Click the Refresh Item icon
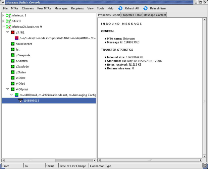Screen dimensions: 208x169 (x=146, y=8)
